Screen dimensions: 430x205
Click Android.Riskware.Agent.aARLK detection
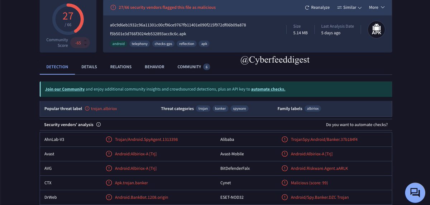click(319, 169)
